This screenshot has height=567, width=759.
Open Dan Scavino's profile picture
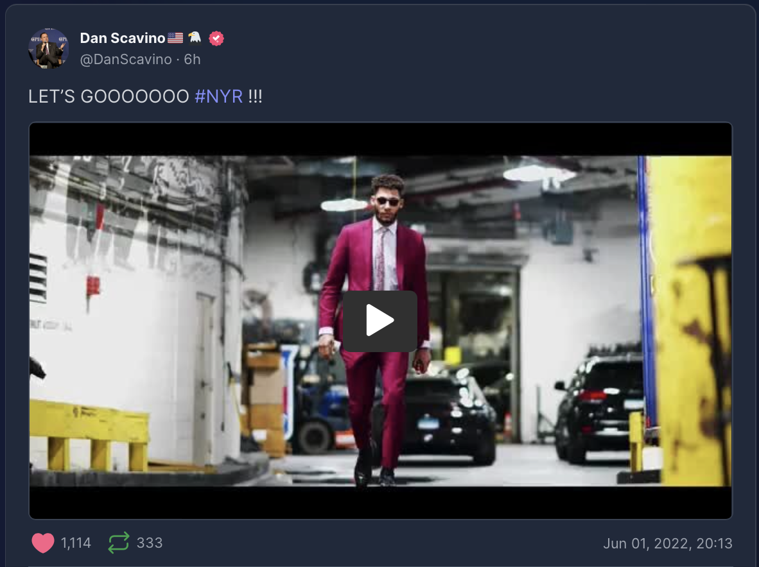coord(48,48)
